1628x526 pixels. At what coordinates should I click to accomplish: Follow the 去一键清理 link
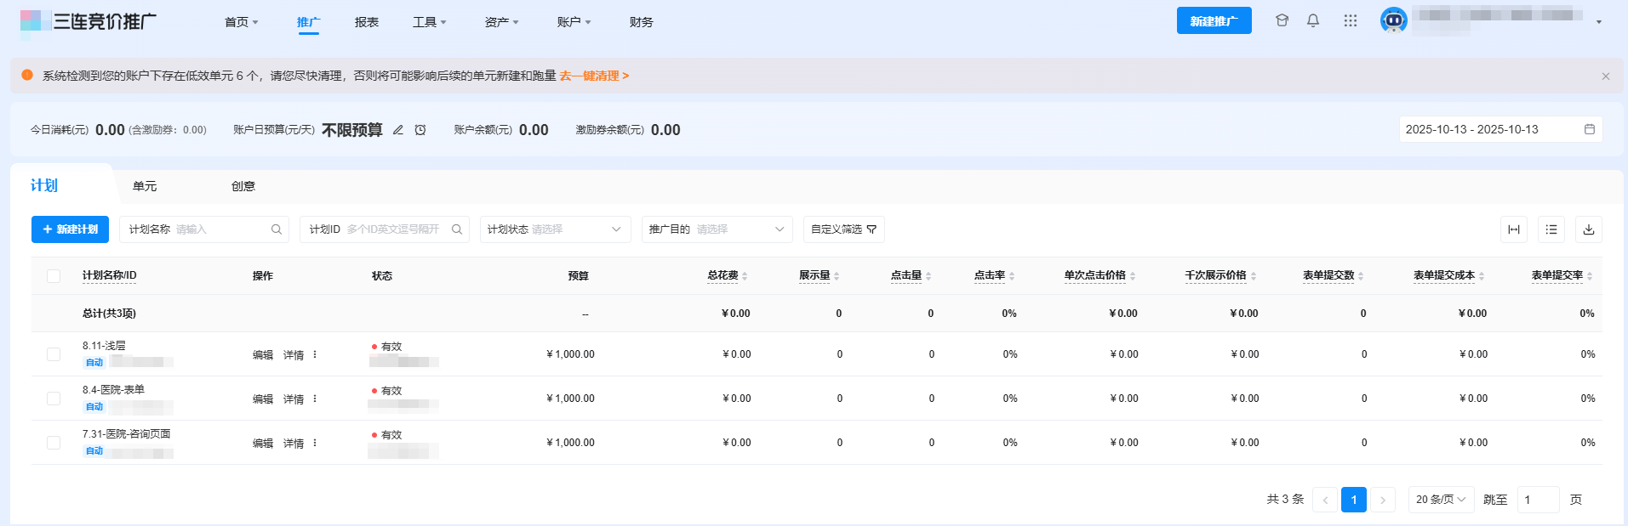[x=594, y=76]
